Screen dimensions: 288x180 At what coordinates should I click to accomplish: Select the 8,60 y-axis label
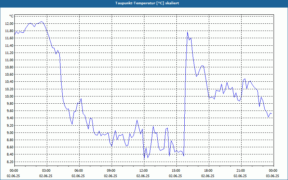point(10,147)
